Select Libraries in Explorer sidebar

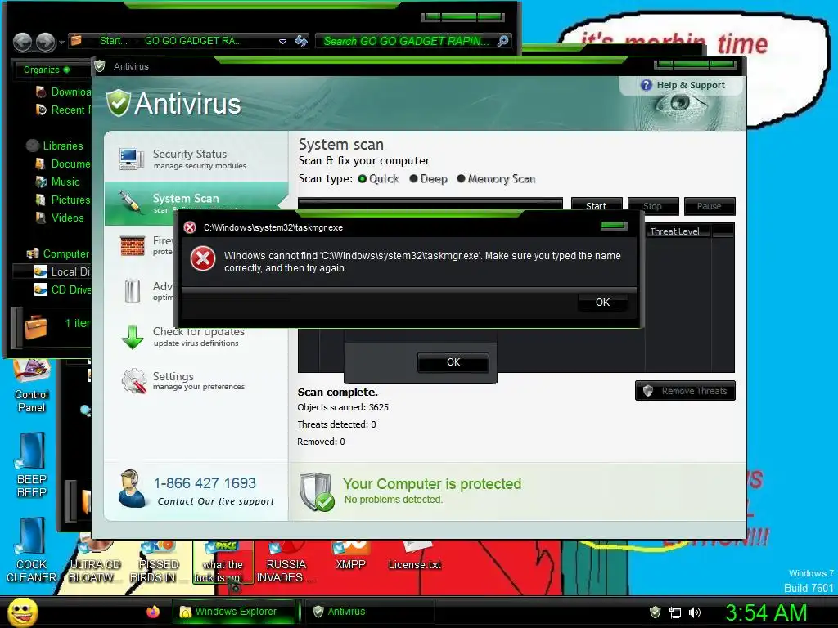[x=55, y=146]
